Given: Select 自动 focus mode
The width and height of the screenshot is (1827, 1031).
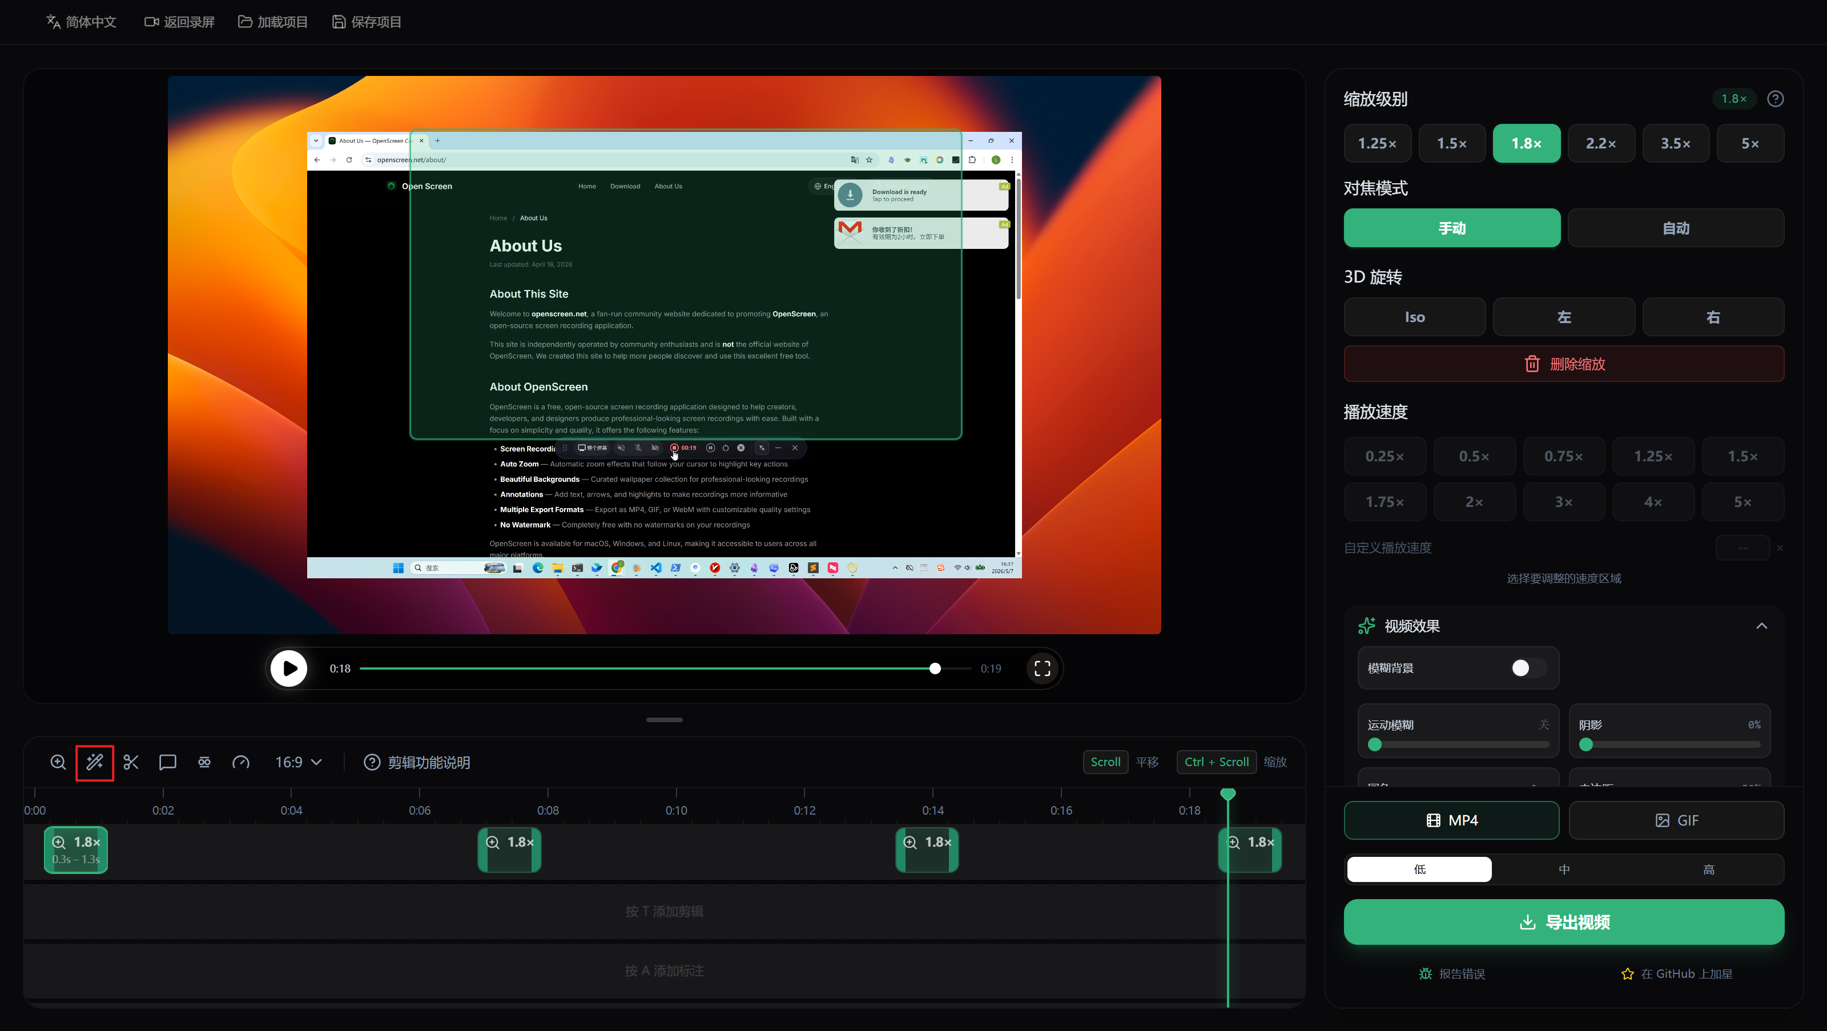Looking at the screenshot, I should click(x=1676, y=228).
